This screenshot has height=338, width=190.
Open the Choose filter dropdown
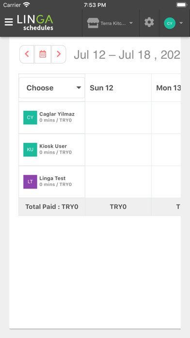[52, 88]
